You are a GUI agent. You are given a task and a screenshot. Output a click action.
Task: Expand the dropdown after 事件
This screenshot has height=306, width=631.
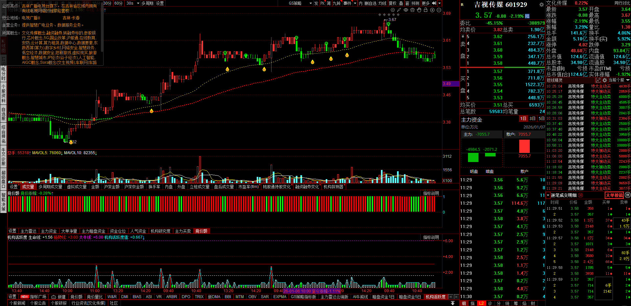click(355, 3)
